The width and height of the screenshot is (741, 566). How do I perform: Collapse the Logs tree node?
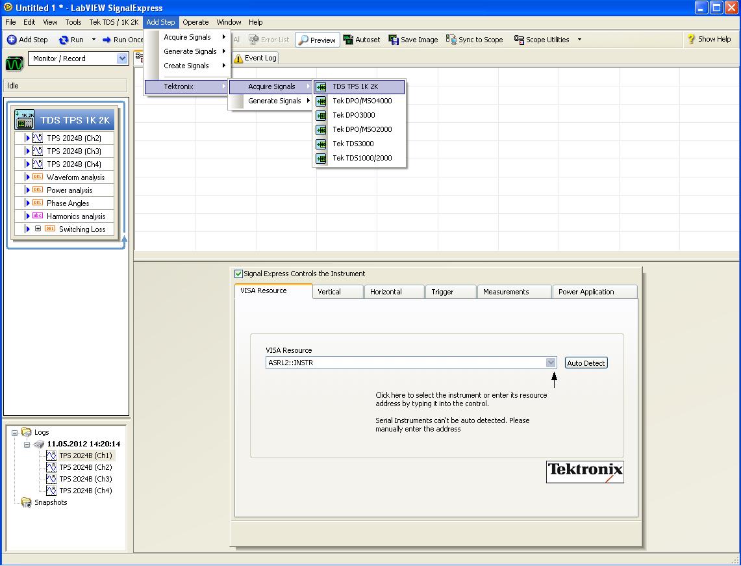pyautogui.click(x=15, y=432)
